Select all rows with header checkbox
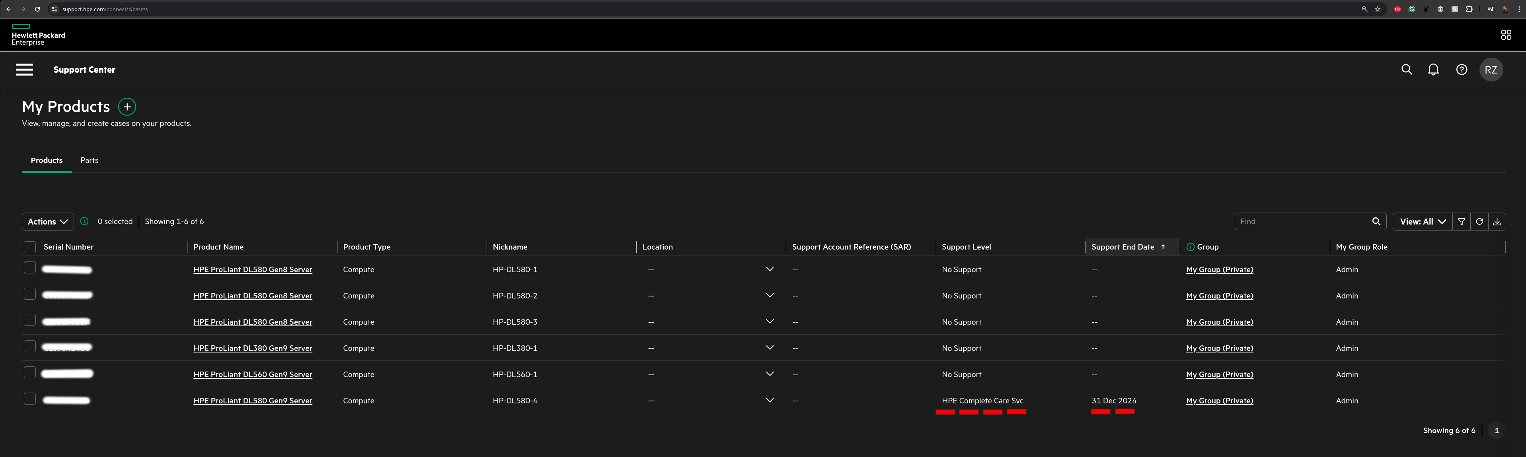 coord(29,247)
